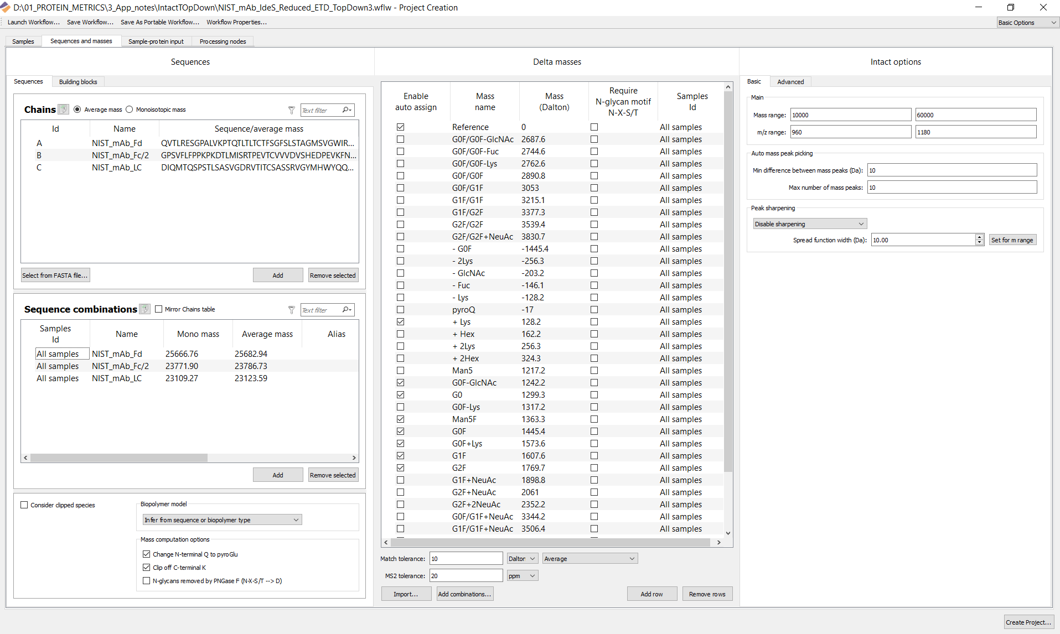The image size is (1060, 634).
Task: Click Save As Portable Workflow
Action: coord(160,22)
